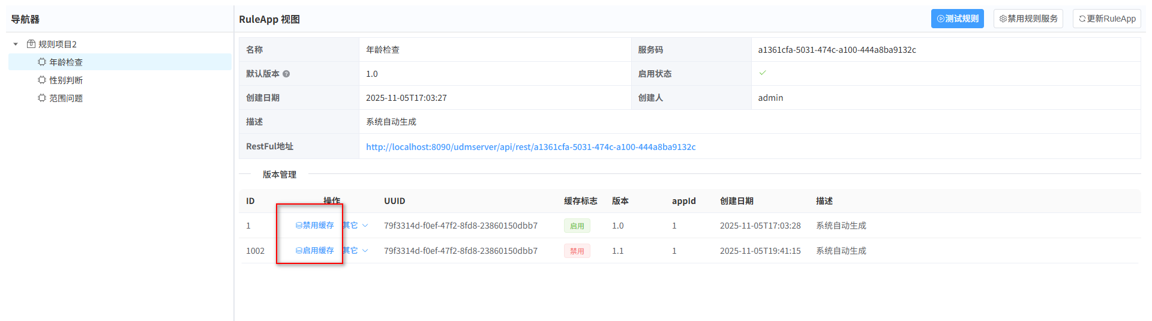Click the help icon beside 默认版本

[286, 74]
